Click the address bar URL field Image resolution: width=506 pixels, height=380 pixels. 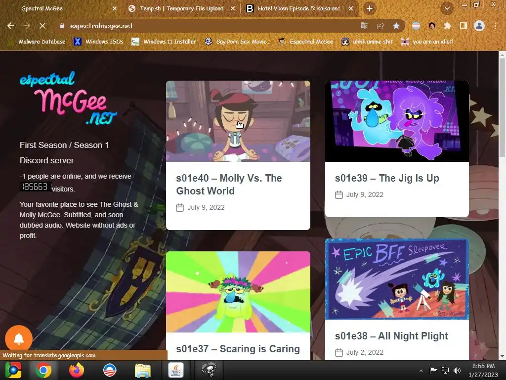(x=207, y=26)
